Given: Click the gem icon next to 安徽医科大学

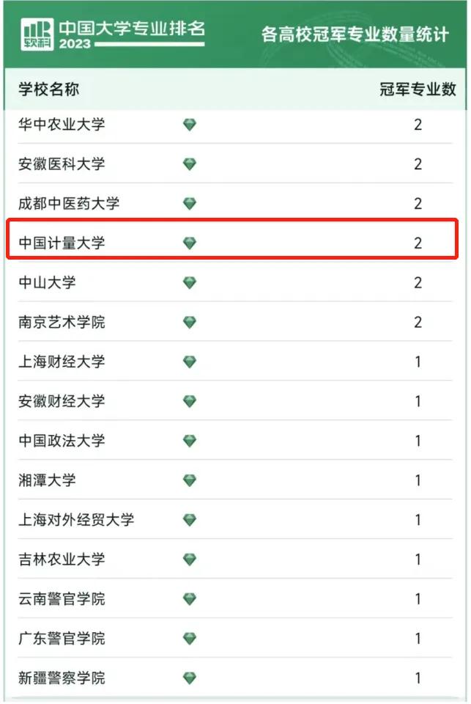Looking at the screenshot, I should pyautogui.click(x=190, y=164).
